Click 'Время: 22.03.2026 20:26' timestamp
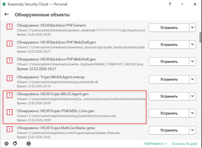Screen dimensions: 202x148 34,35
